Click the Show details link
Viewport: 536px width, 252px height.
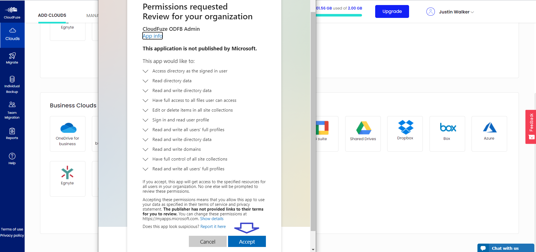click(212, 219)
